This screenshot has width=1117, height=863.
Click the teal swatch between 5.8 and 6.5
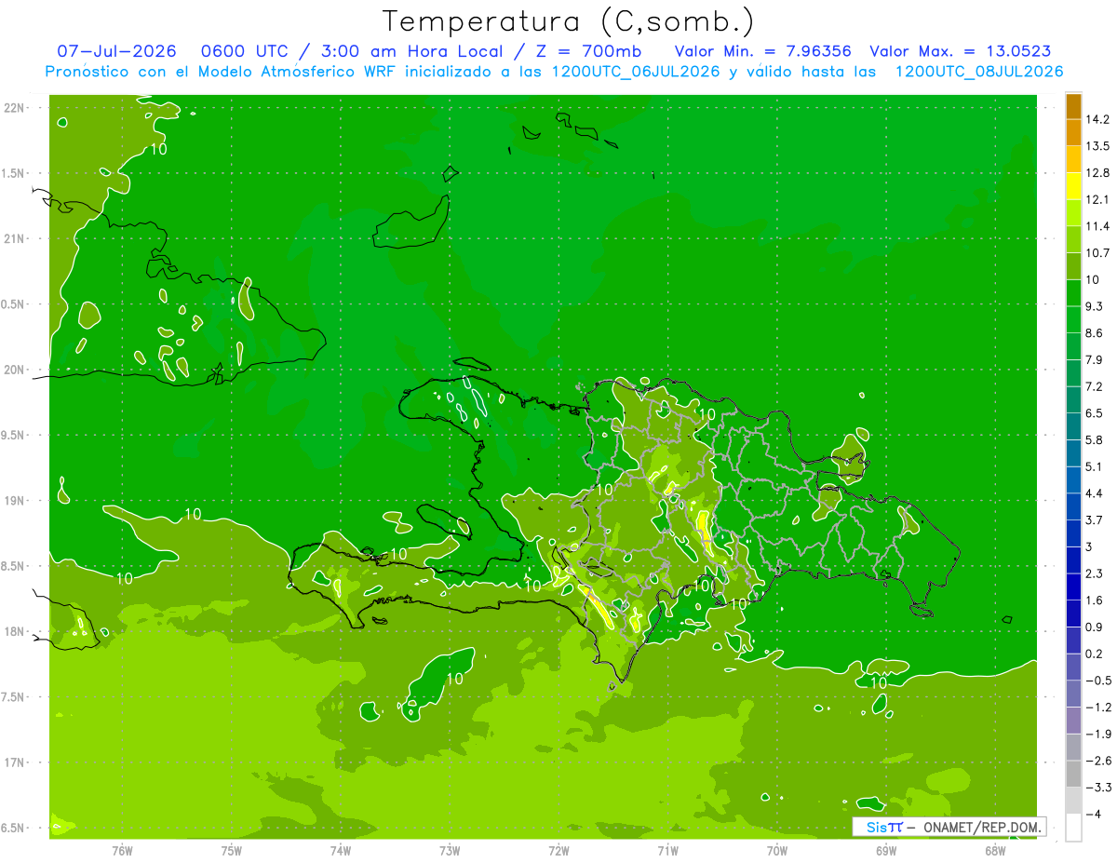(1073, 426)
